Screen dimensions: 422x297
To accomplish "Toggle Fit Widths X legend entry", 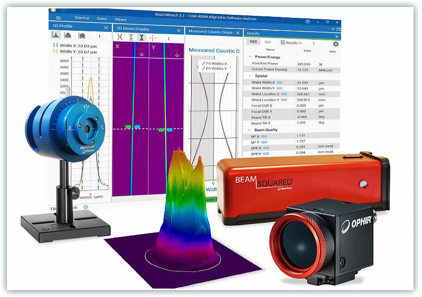I will coord(214,64).
